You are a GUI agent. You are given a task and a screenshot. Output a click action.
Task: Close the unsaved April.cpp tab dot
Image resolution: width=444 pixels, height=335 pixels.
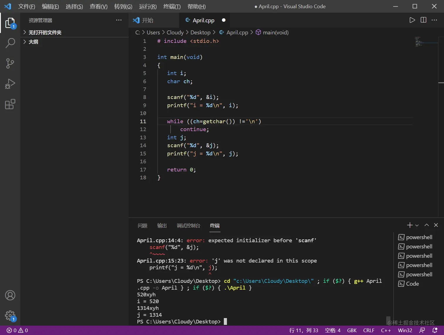coord(224,20)
